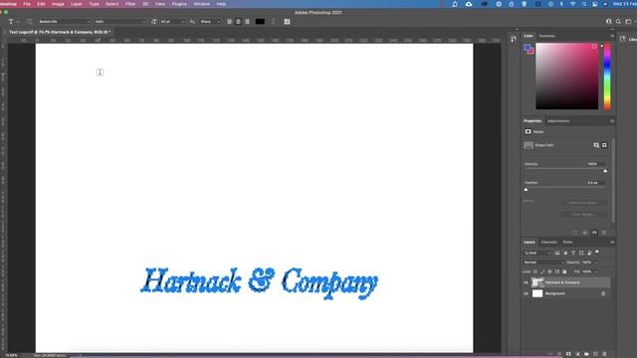Open the blend mode Normal dropdown
The width and height of the screenshot is (637, 358).
pyautogui.click(x=543, y=263)
